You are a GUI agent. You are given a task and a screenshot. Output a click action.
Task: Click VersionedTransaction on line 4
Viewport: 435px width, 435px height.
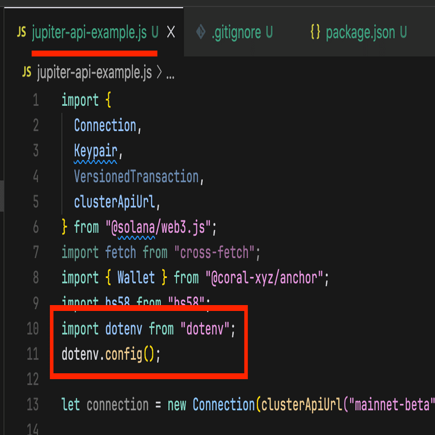click(x=136, y=176)
